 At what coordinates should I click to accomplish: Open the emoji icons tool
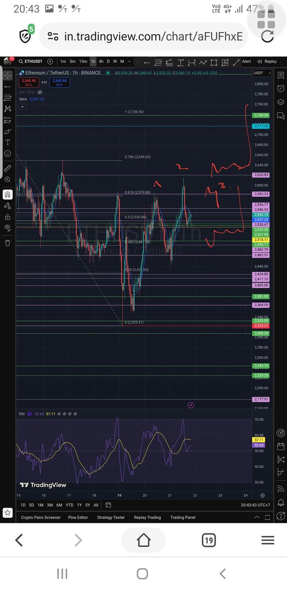pos(7,154)
